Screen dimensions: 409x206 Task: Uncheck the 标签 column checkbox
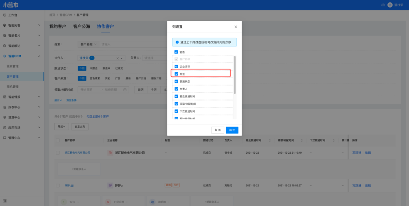(x=176, y=74)
